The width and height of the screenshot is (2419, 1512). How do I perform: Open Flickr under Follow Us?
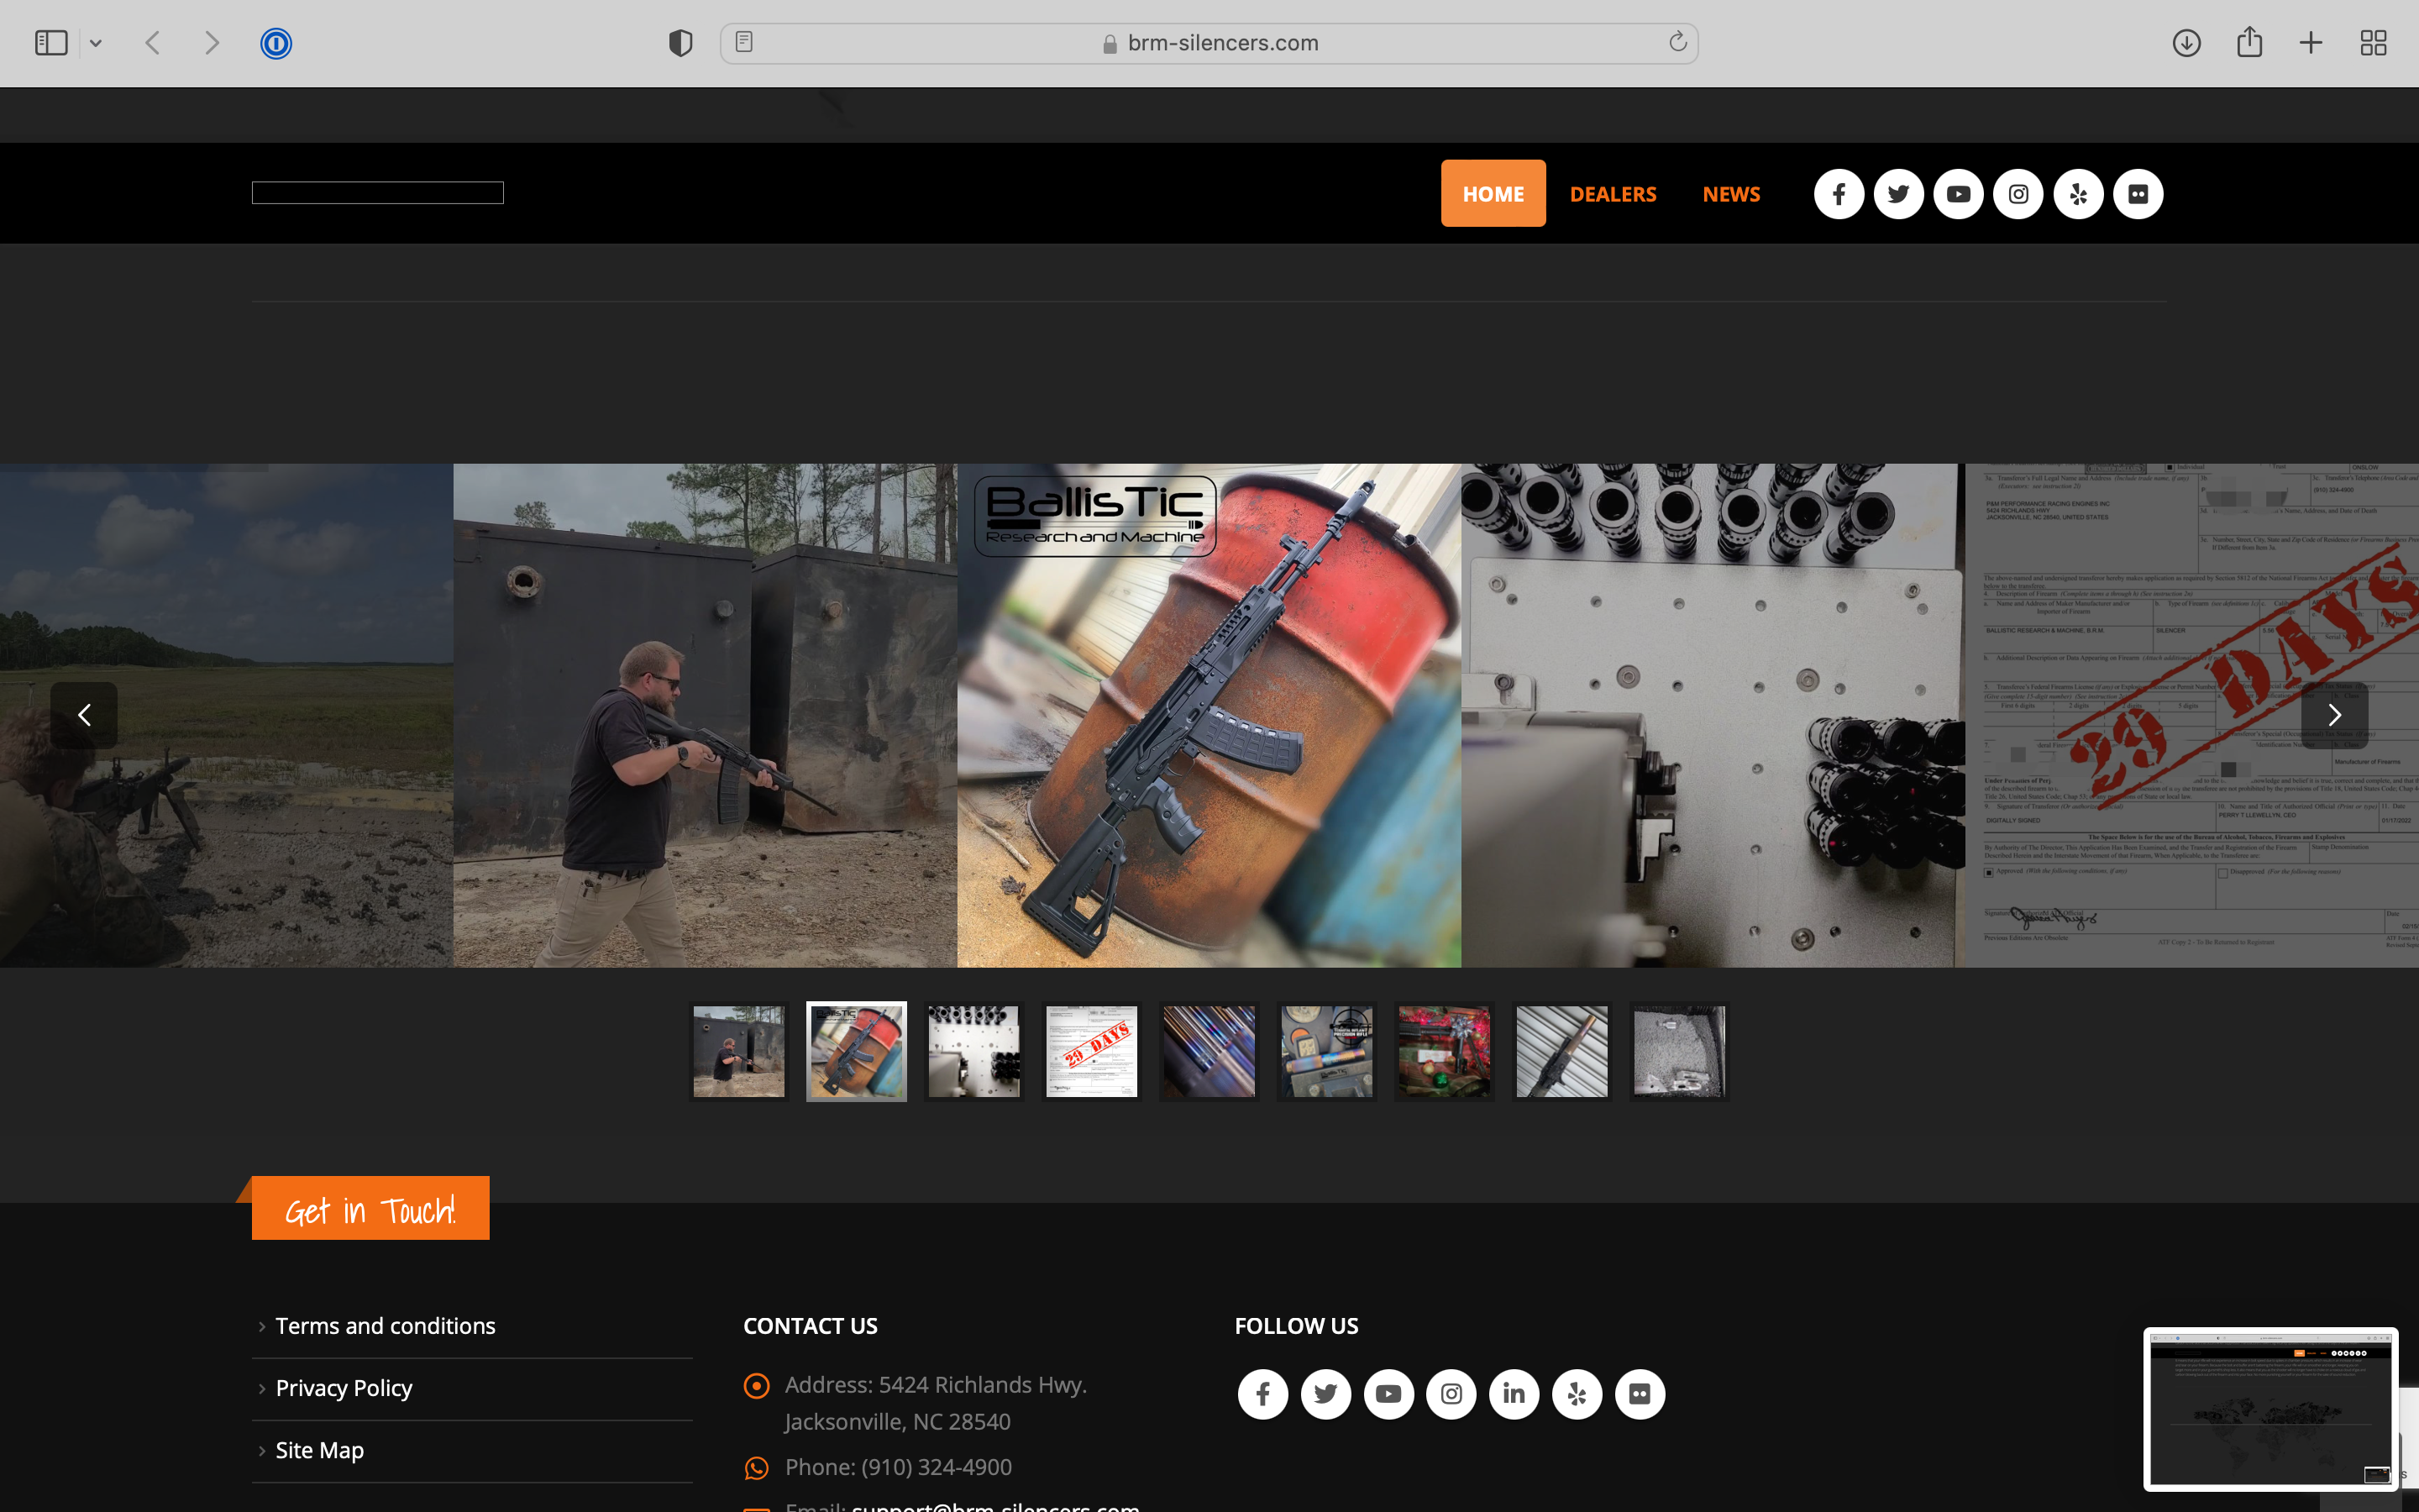(1640, 1394)
